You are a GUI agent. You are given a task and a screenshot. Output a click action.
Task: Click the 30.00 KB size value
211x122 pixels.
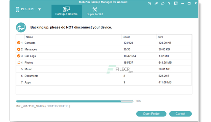coord(164,49)
